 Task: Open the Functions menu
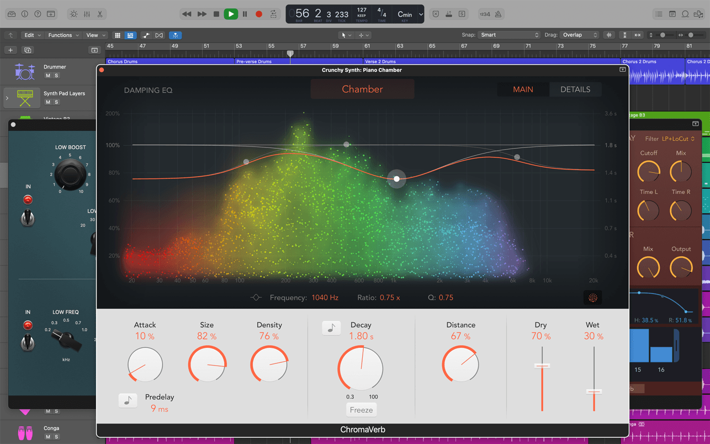pos(63,35)
